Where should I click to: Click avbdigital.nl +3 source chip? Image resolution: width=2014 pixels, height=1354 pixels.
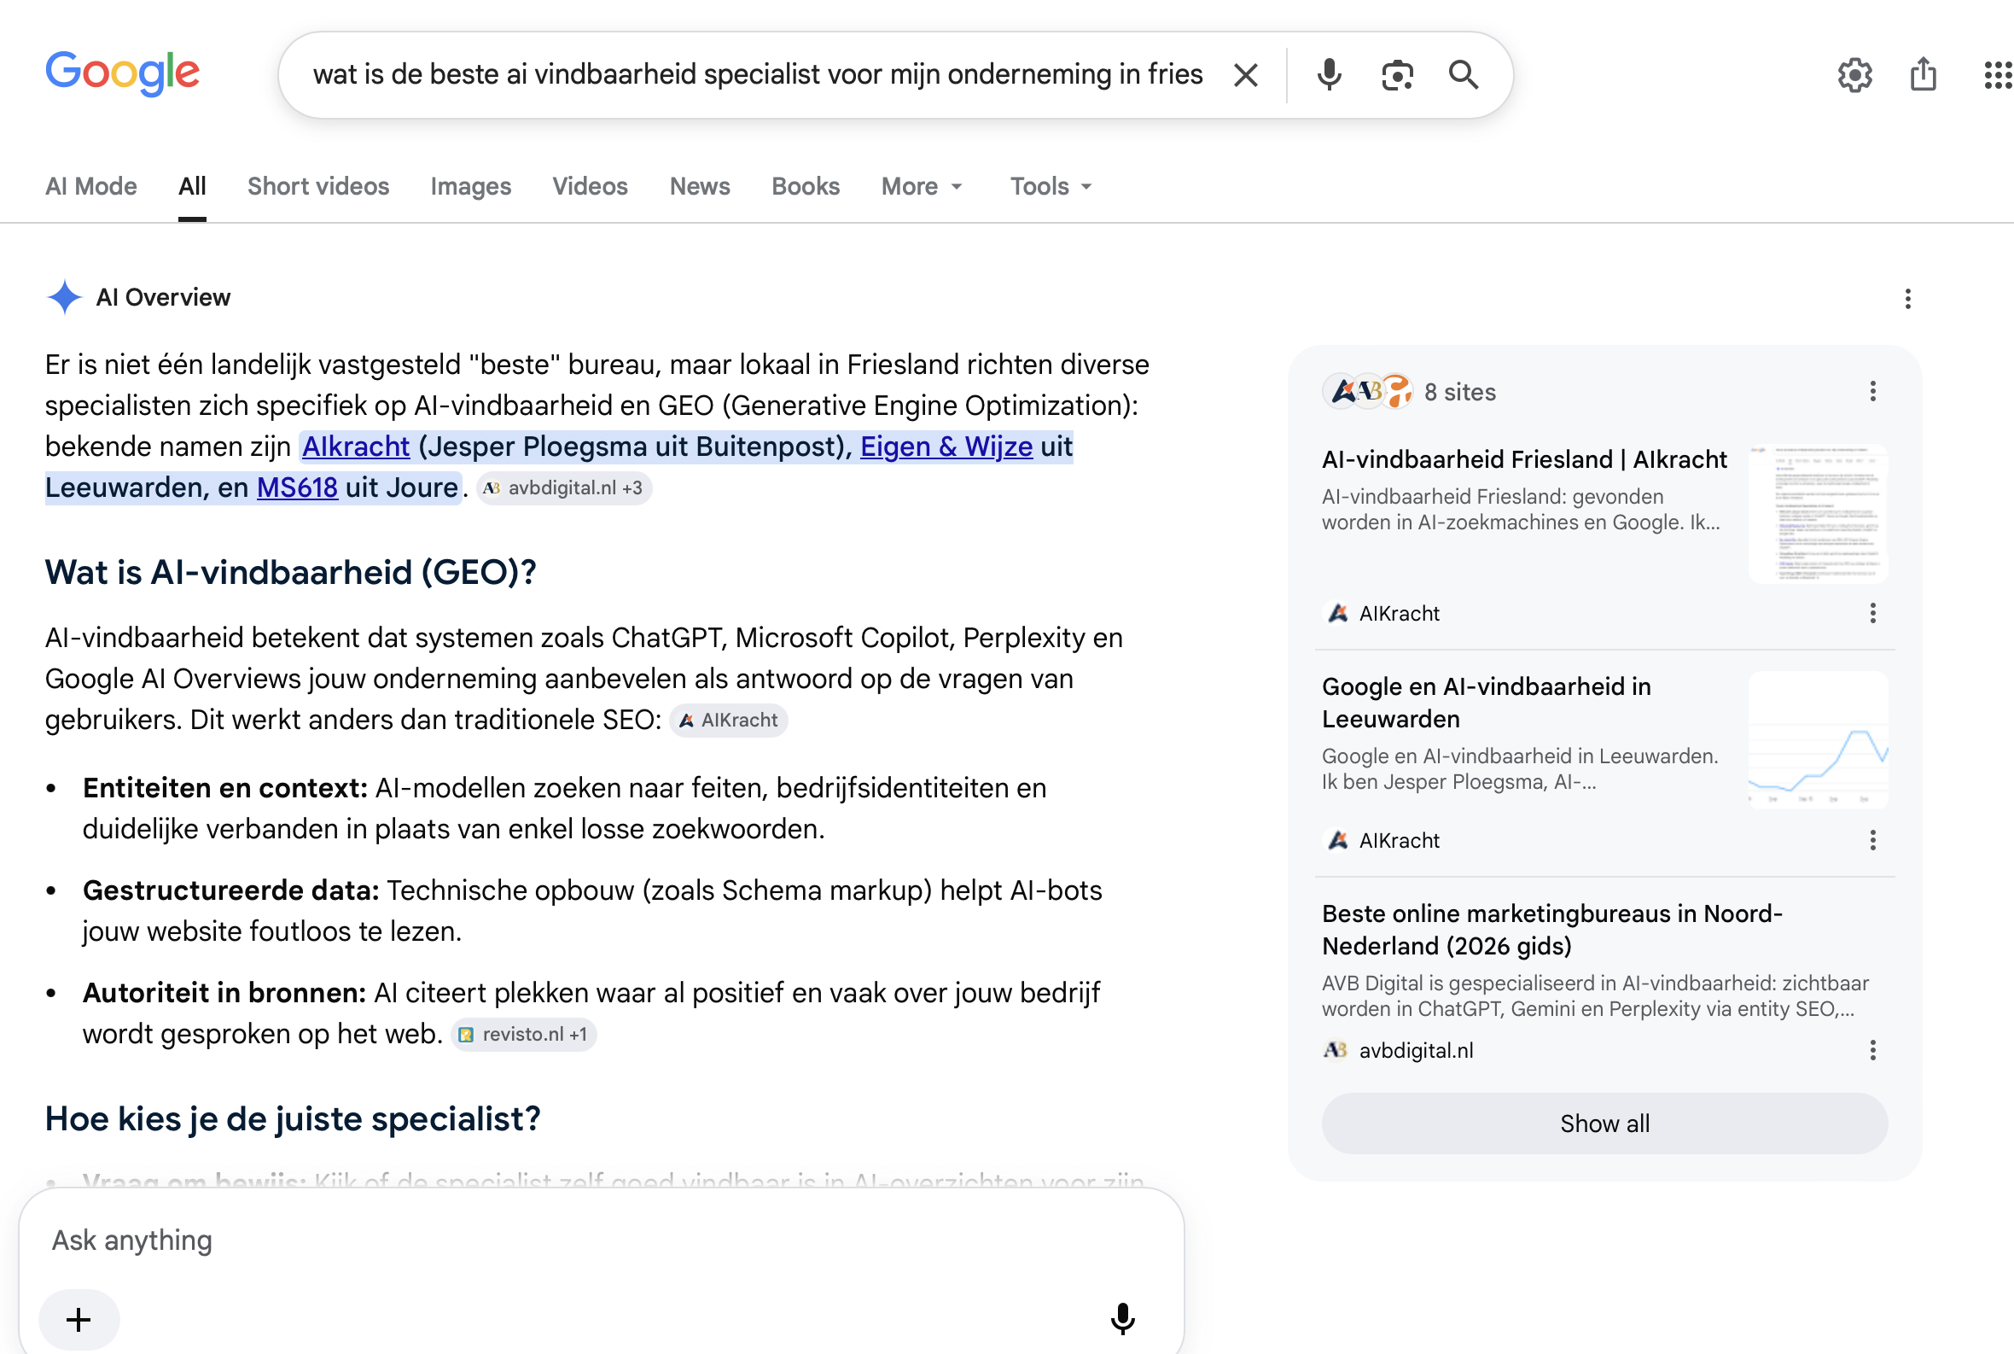(564, 487)
